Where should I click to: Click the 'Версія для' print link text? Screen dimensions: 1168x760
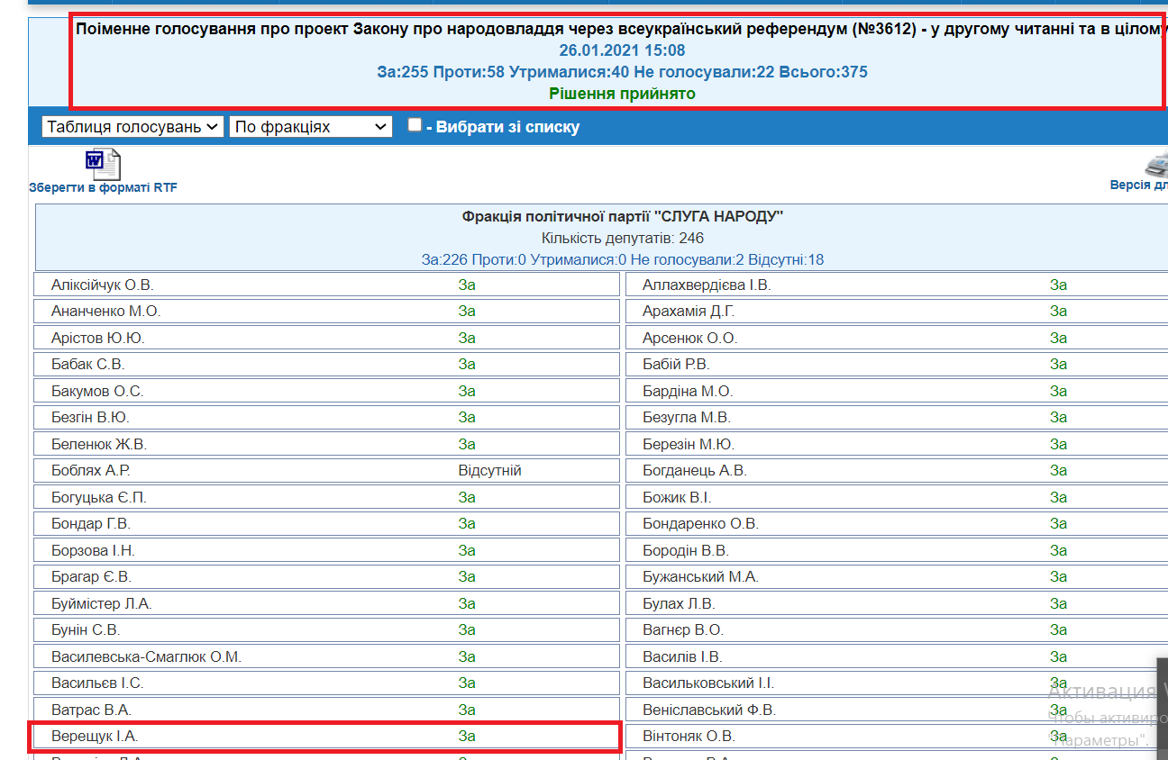pos(1139,185)
